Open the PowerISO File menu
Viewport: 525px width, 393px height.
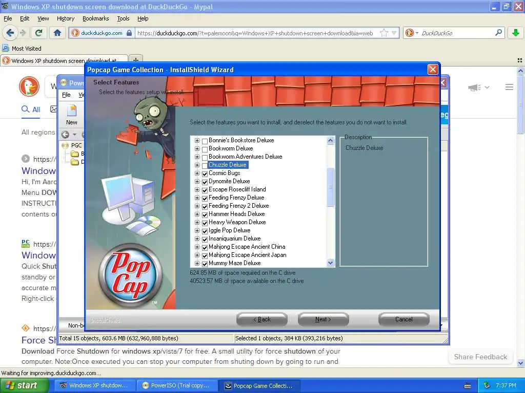pyautogui.click(x=66, y=95)
